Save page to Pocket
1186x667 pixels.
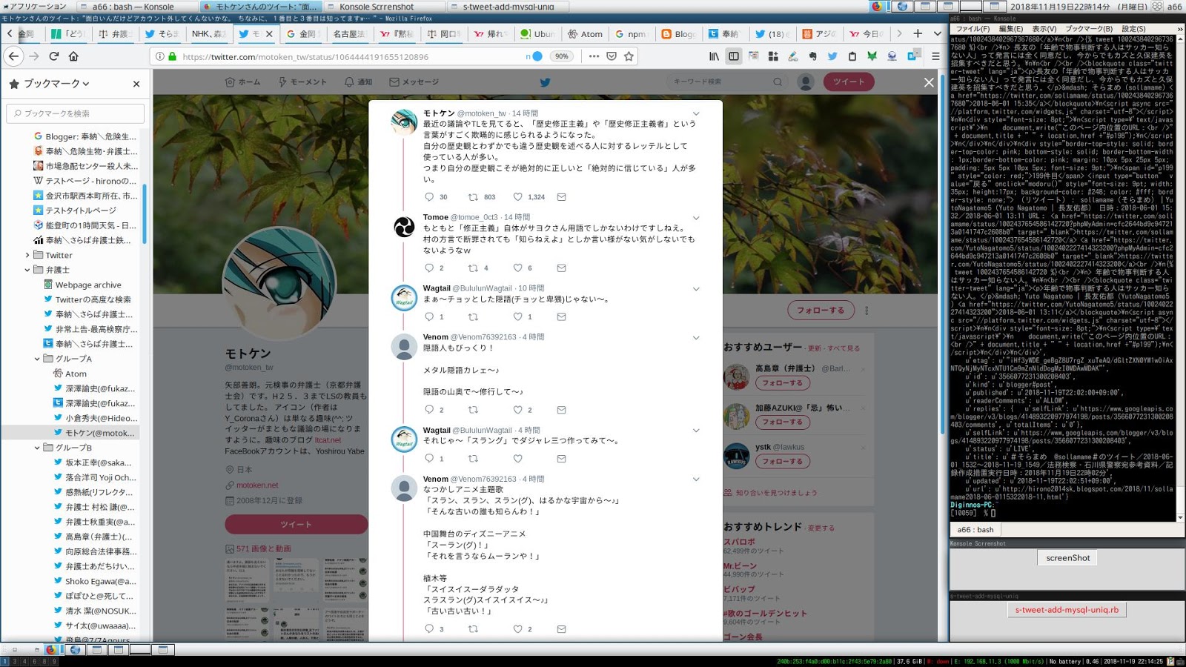[x=612, y=56]
